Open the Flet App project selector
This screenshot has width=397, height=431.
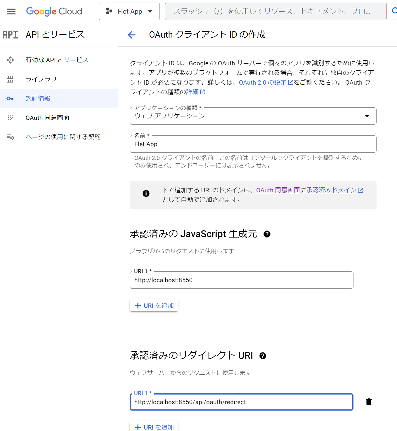point(129,11)
